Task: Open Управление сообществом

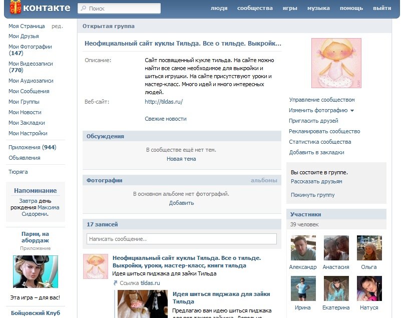Action: click(x=322, y=100)
